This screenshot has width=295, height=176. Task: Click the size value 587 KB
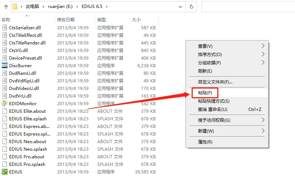tap(148, 27)
